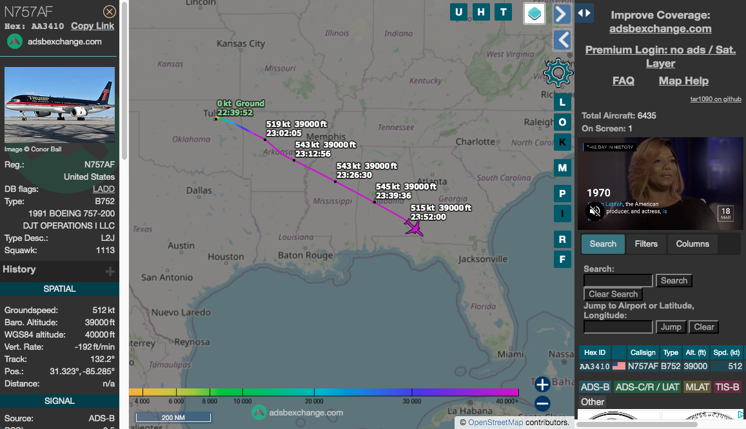The width and height of the screenshot is (746, 429).
Task: Toggle the P map option button
Action: click(x=562, y=193)
